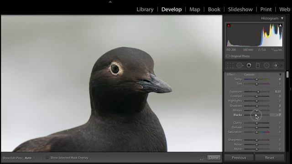The height and width of the screenshot is (164, 292).
Task: Click the Dehaze slider handle
Action: (x=257, y=128)
